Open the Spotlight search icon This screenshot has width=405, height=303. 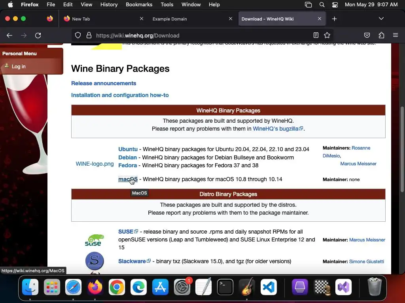[x=322, y=5]
